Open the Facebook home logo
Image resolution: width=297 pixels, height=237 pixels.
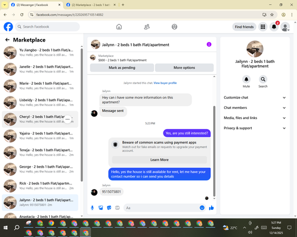click(x=8, y=27)
